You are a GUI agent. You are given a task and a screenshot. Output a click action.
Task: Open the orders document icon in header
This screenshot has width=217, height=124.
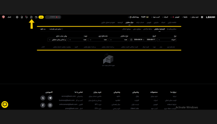(31, 17)
